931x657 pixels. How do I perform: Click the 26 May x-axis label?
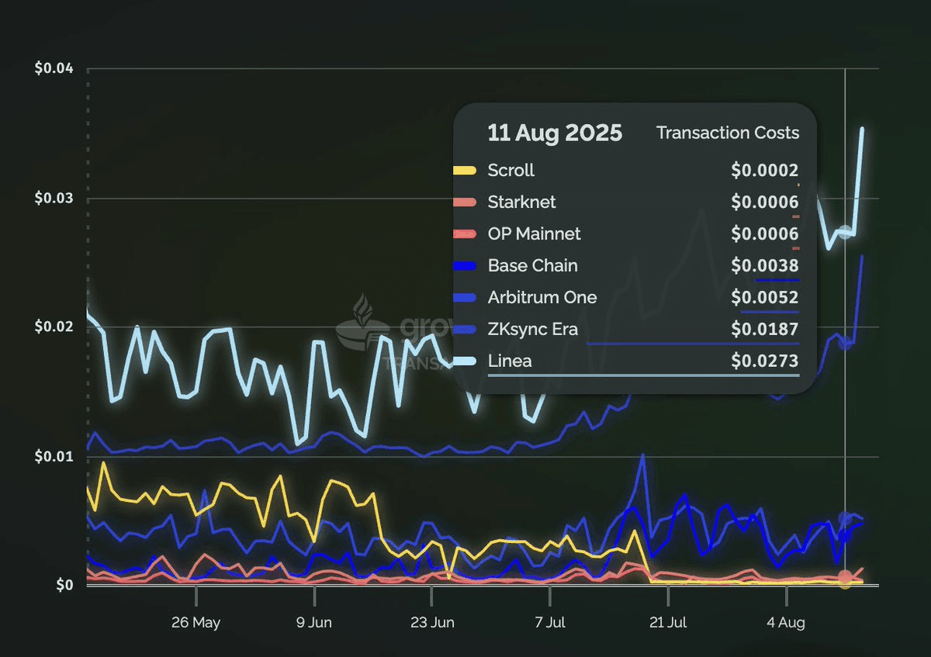pos(196,622)
